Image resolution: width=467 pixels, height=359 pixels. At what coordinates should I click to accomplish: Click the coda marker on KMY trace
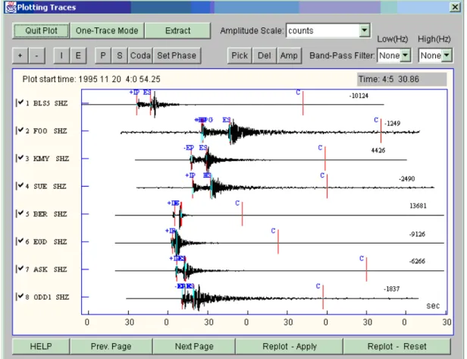[x=325, y=159]
